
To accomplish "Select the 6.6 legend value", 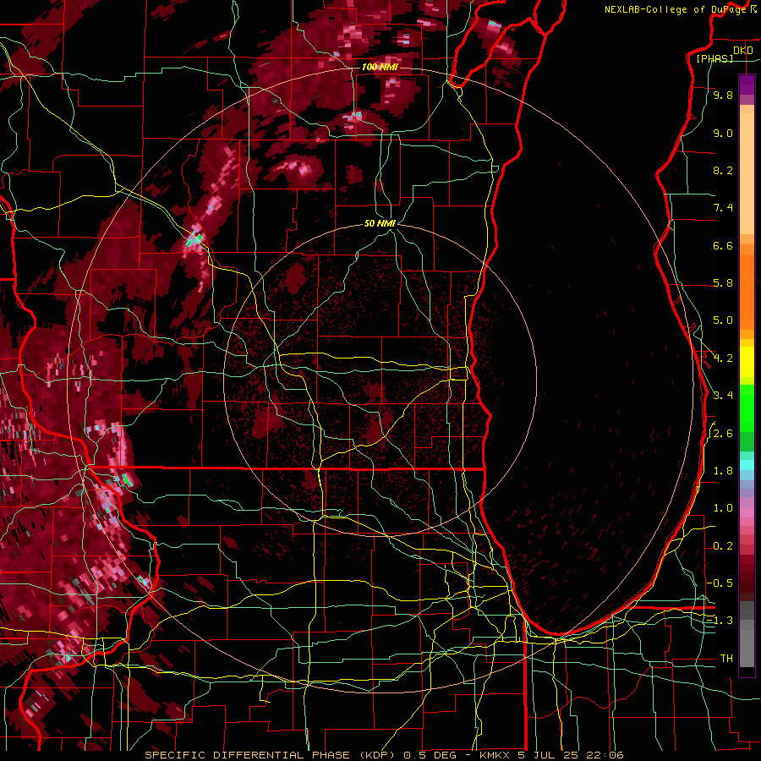I will [723, 245].
